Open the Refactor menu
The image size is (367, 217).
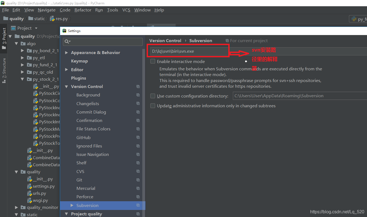83,10
